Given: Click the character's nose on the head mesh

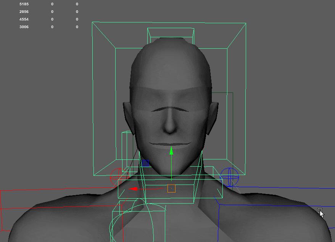Looking at the screenshot, I should click(x=170, y=124).
